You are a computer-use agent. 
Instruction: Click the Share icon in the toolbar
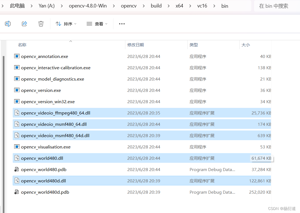tap(24, 23)
